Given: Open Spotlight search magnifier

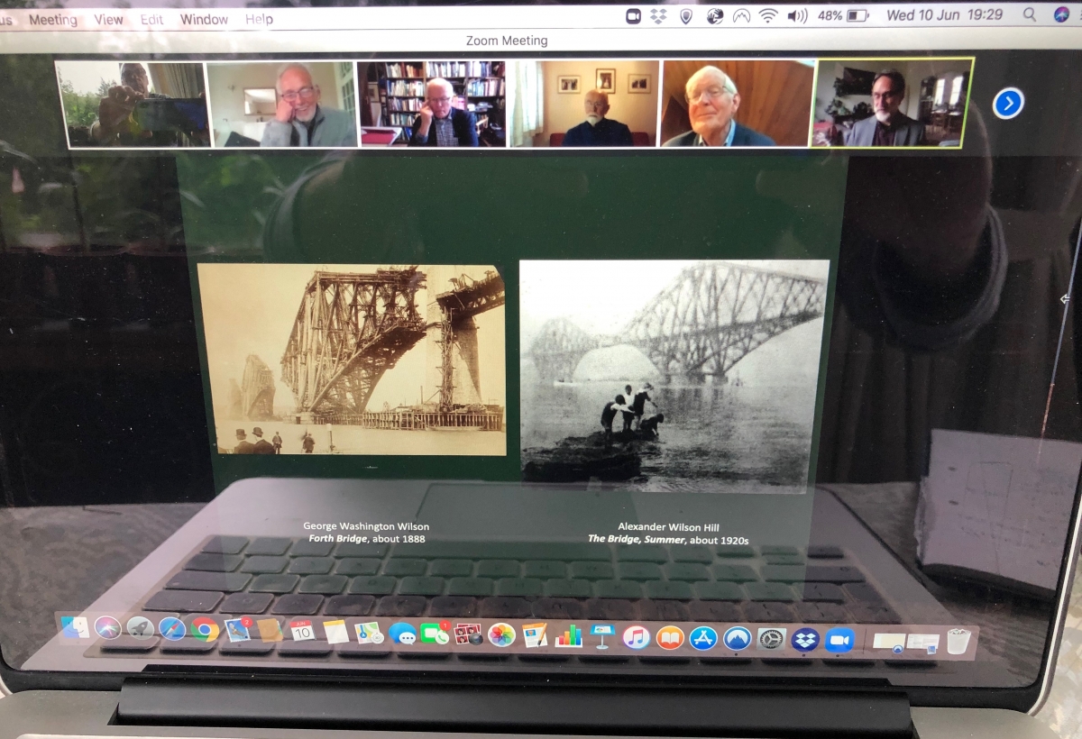Looking at the screenshot, I should pos(1030,15).
